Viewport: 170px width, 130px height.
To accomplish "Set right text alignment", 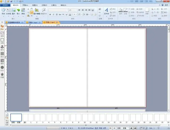I will point(86,10).
